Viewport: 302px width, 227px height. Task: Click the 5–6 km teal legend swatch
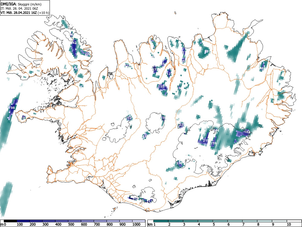[x=220, y=221]
